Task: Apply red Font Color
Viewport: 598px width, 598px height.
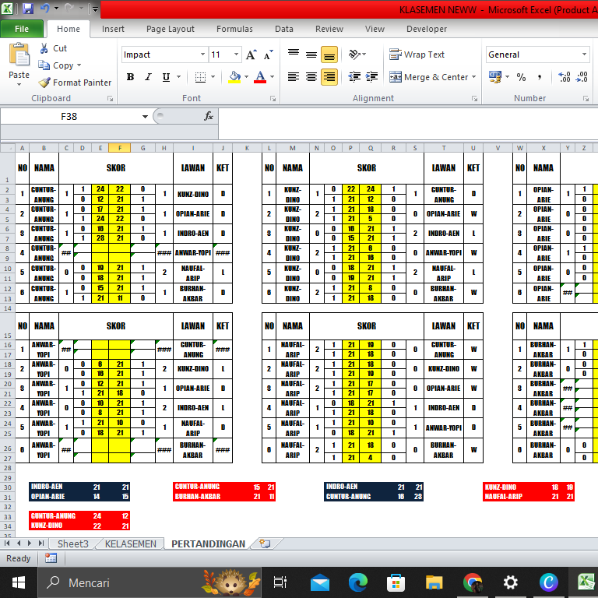Action: [x=260, y=77]
